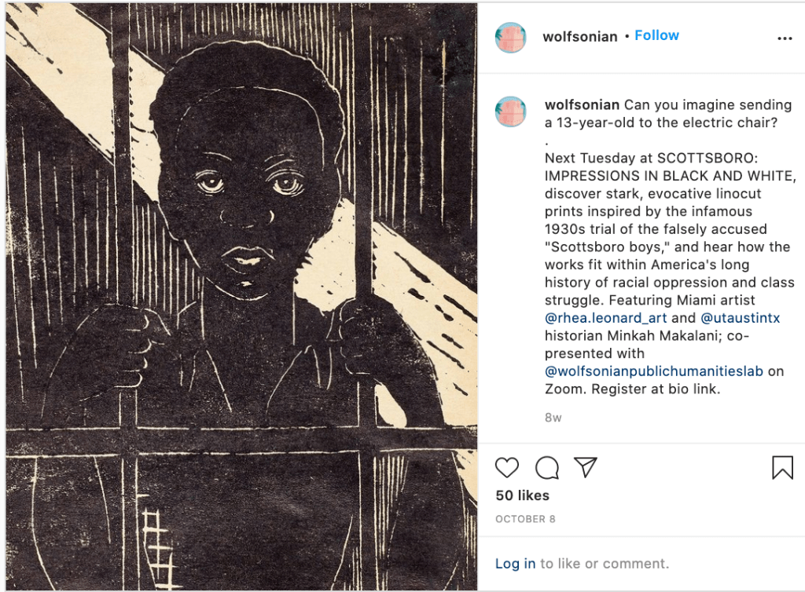Open the wolfsonian avatar in the header

[510, 38]
